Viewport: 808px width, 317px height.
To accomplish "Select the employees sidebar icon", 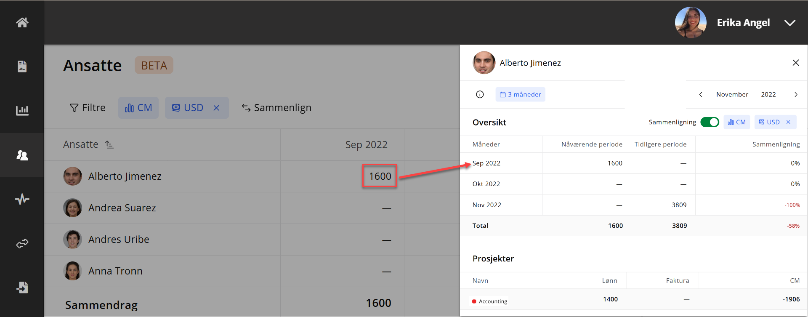I will 22,155.
